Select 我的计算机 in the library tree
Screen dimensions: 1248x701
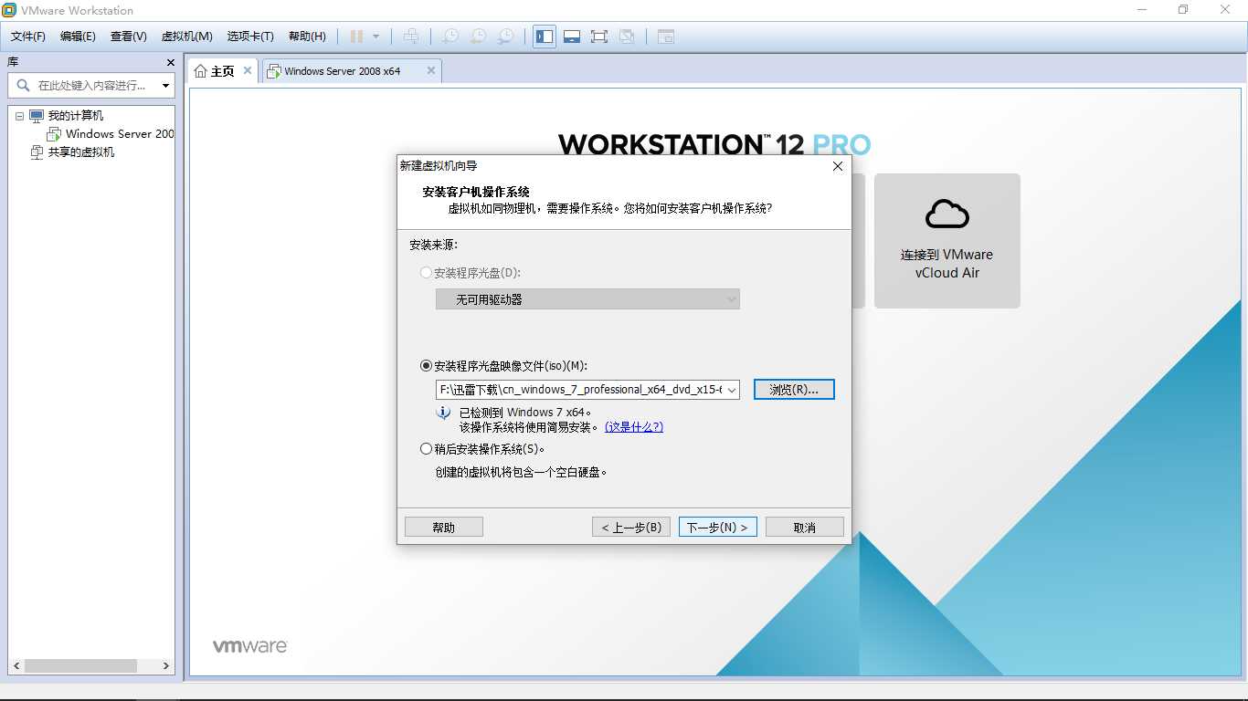(x=75, y=116)
